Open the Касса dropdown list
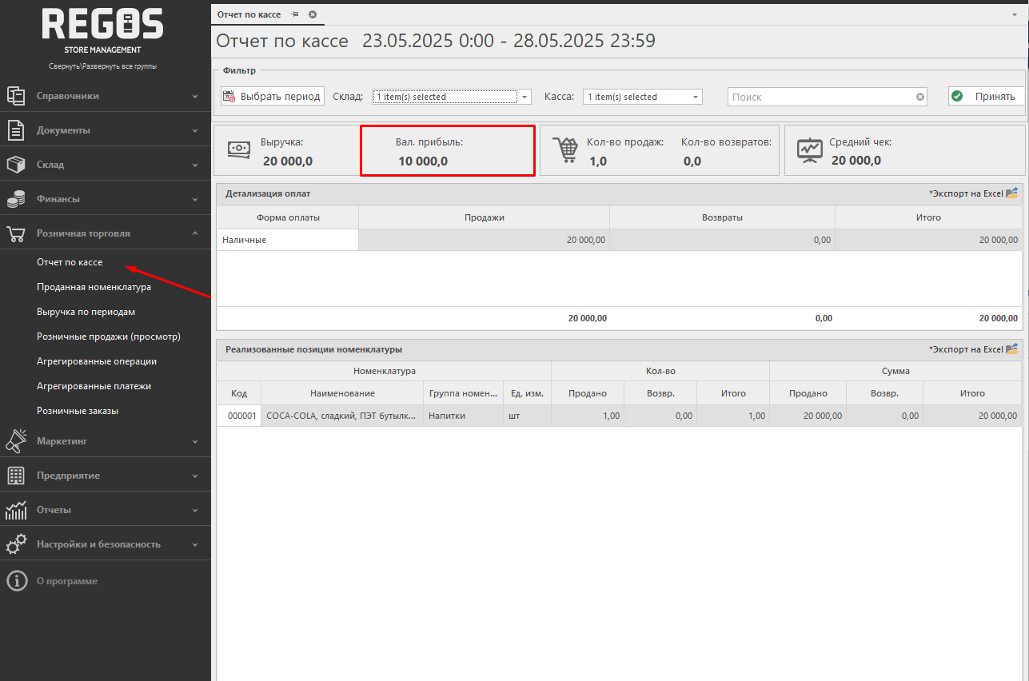The width and height of the screenshot is (1029, 681). pos(696,97)
